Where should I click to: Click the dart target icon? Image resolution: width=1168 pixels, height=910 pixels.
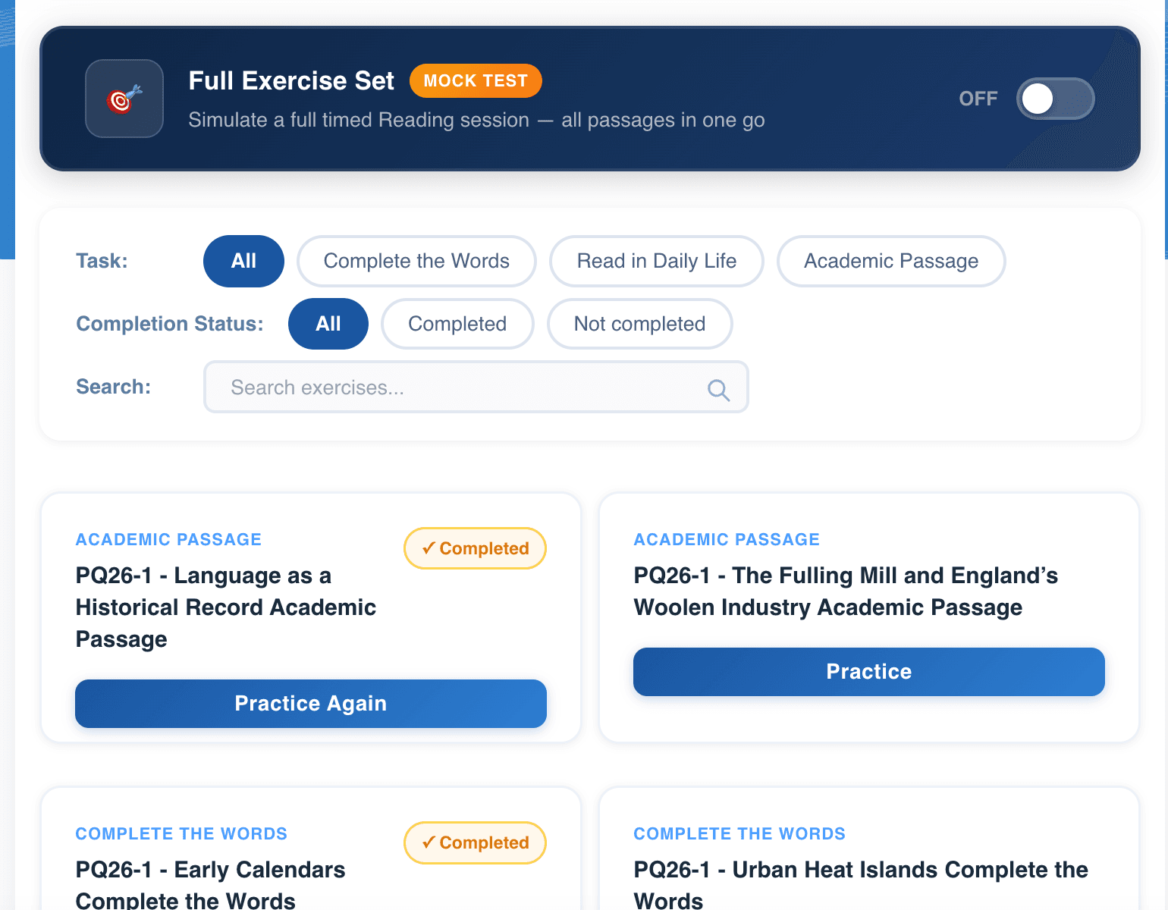pos(124,99)
